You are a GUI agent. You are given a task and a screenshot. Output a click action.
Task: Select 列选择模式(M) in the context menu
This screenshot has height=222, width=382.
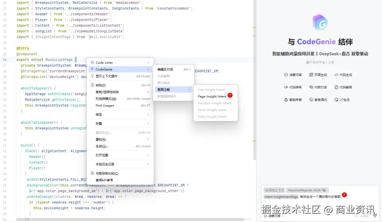(x=120, y=99)
